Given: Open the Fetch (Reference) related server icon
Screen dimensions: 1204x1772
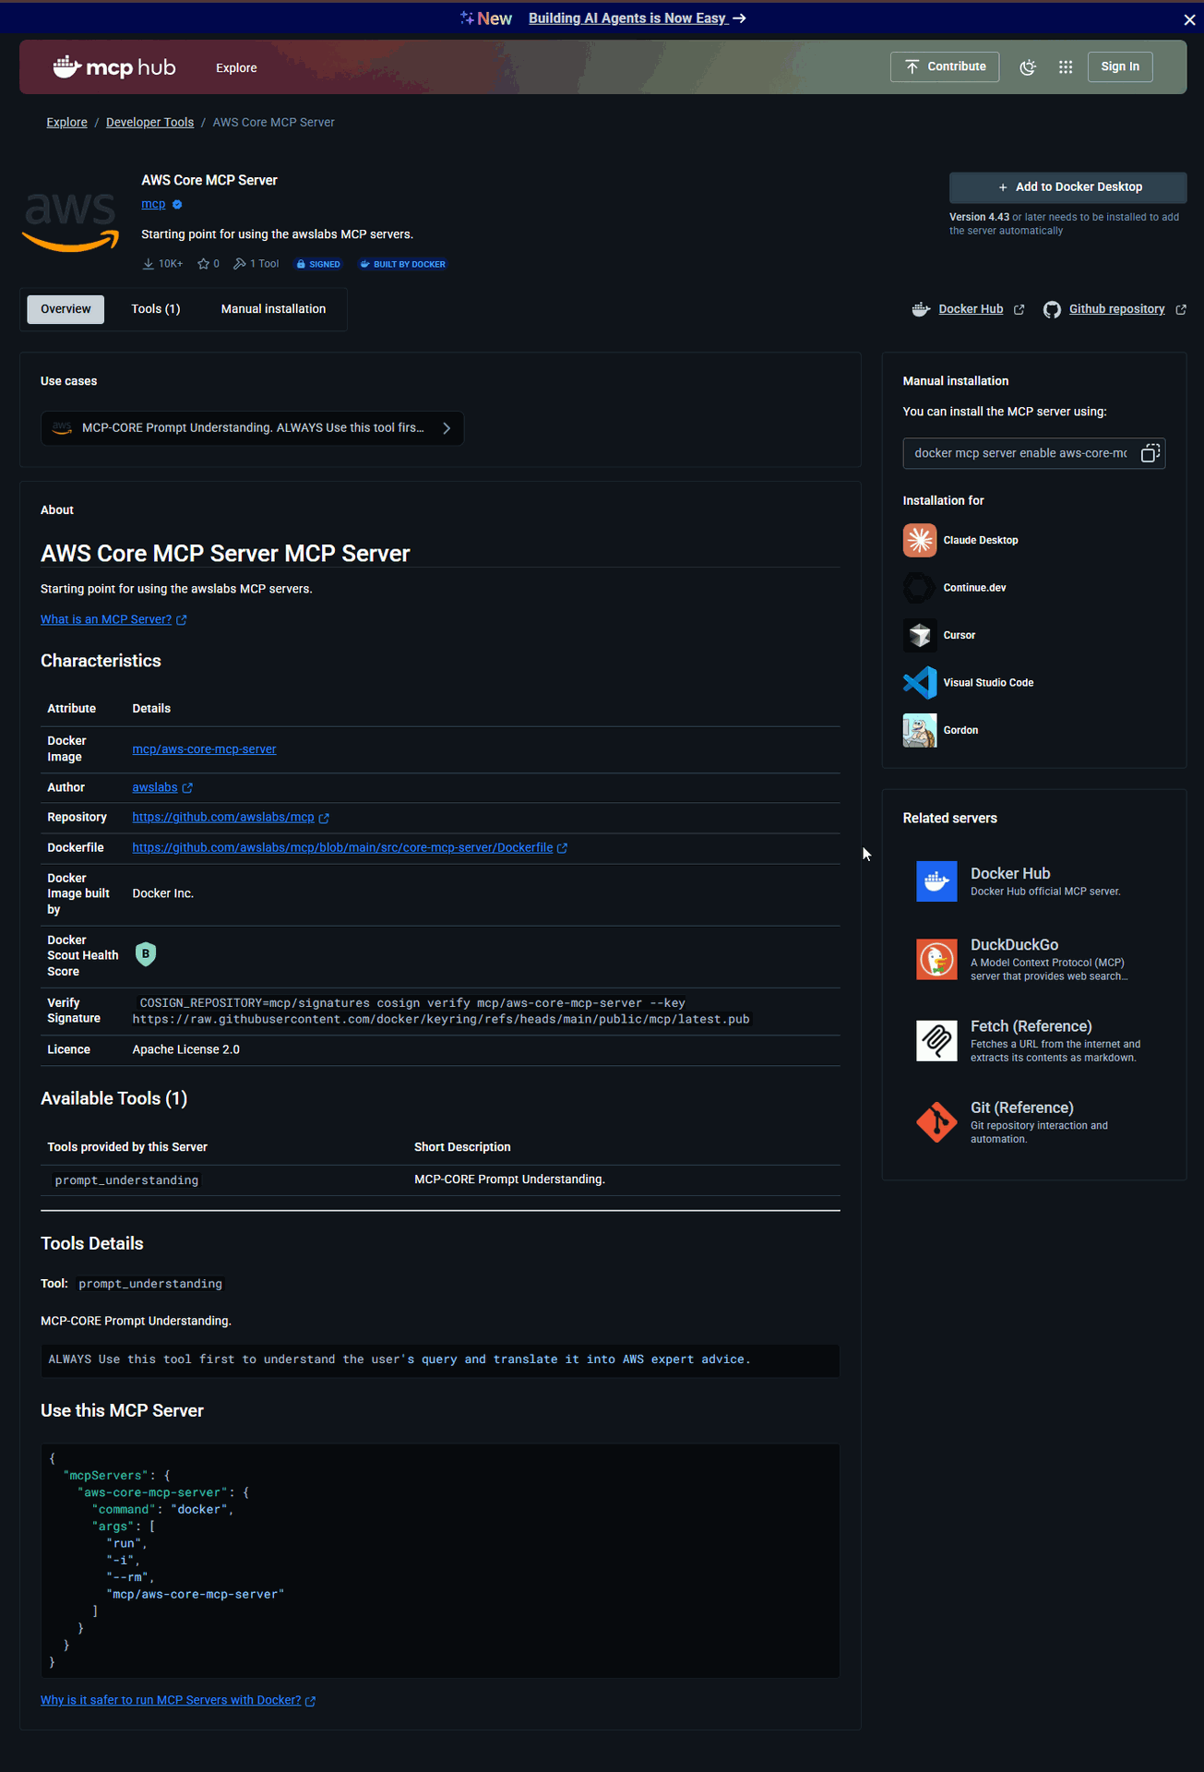Looking at the screenshot, I should coord(936,1041).
